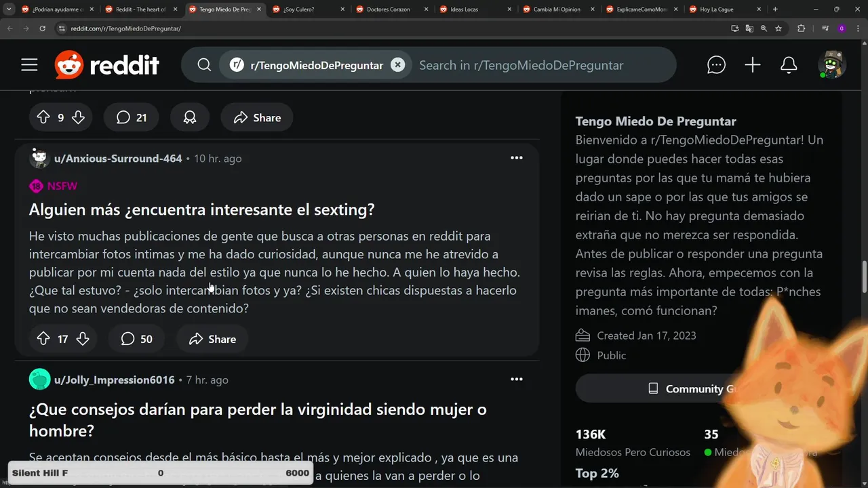868x488 pixels.
Task: Open post about 'perder la virginidad'
Action: 258,420
